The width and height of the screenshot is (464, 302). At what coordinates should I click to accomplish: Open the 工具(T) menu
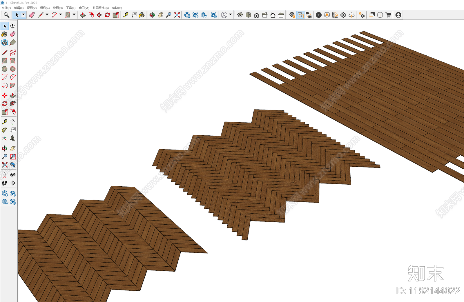point(71,8)
